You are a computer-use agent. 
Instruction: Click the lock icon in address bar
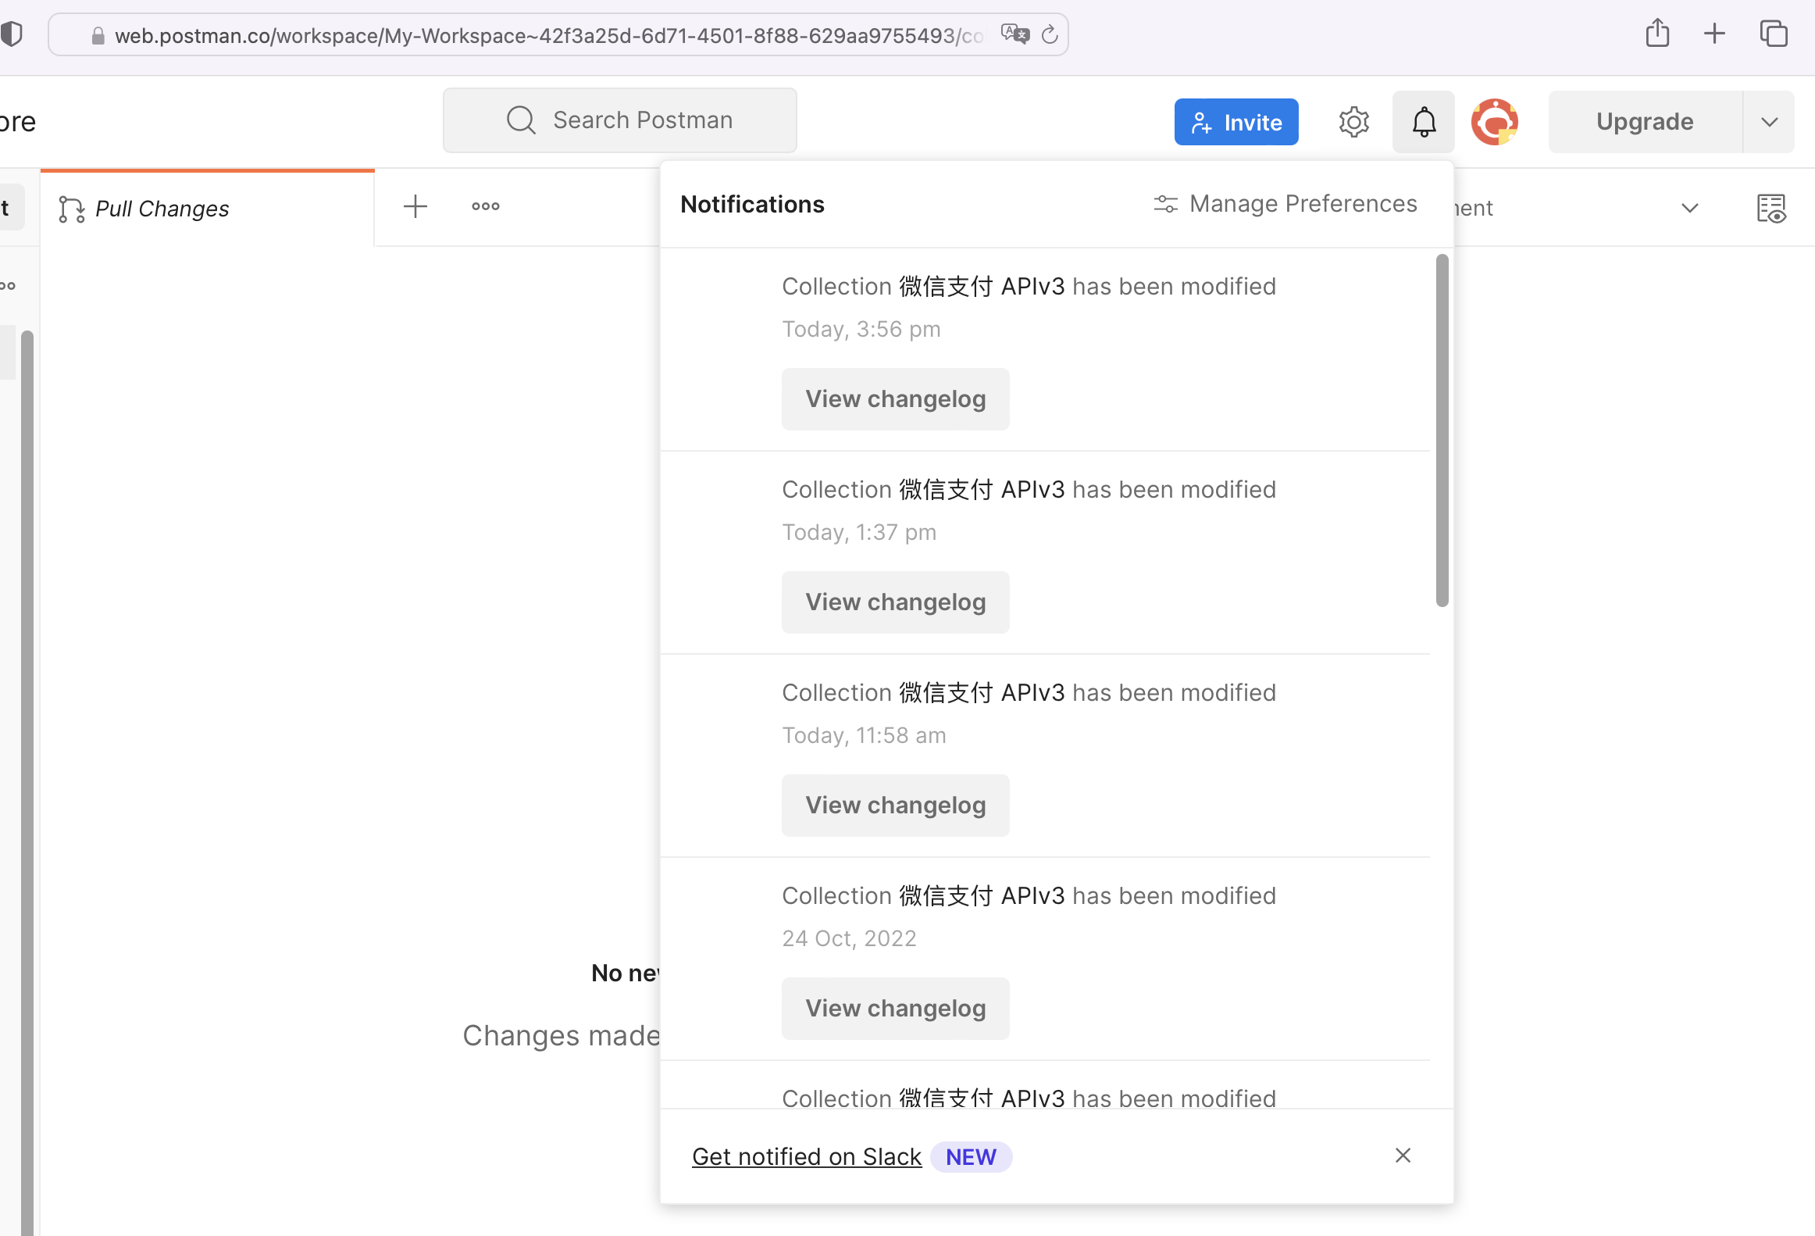coord(98,36)
